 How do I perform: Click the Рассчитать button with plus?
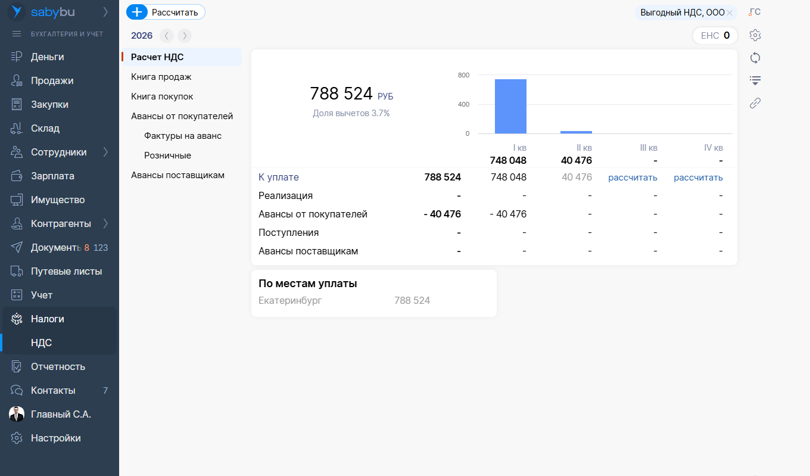(x=166, y=12)
